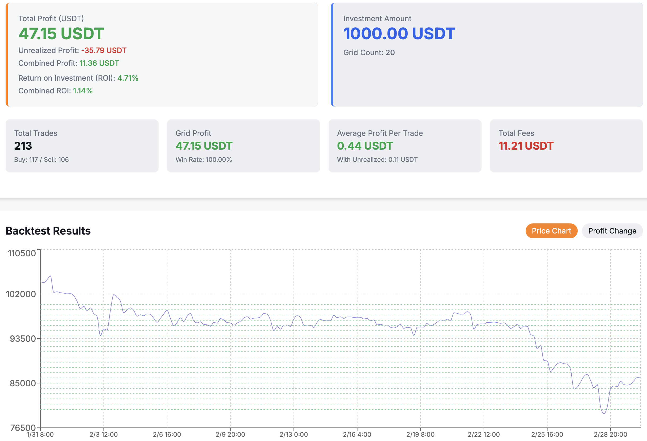This screenshot has width=647, height=441.
Task: Click the Total Fees 11.21 USDT value
Action: (x=526, y=146)
